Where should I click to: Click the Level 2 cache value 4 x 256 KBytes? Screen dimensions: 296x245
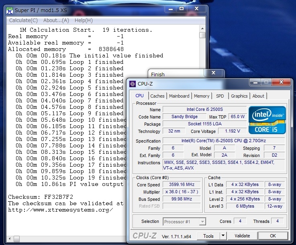point(245,199)
